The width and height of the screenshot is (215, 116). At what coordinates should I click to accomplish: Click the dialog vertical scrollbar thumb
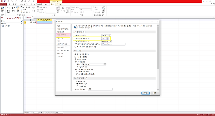coord(158,48)
